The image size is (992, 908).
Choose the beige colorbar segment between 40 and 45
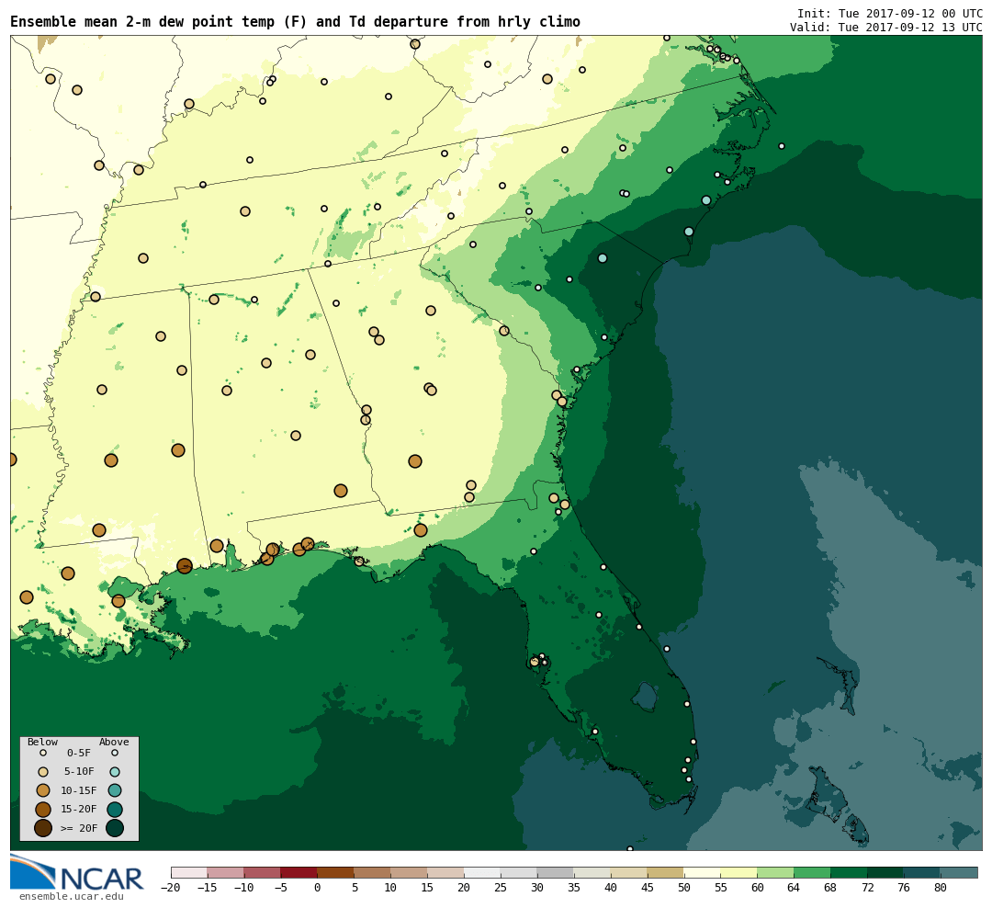(629, 873)
